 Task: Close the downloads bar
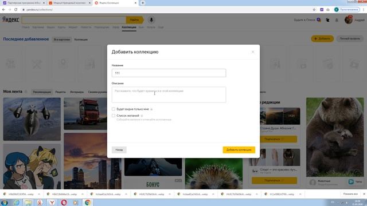point(364,194)
